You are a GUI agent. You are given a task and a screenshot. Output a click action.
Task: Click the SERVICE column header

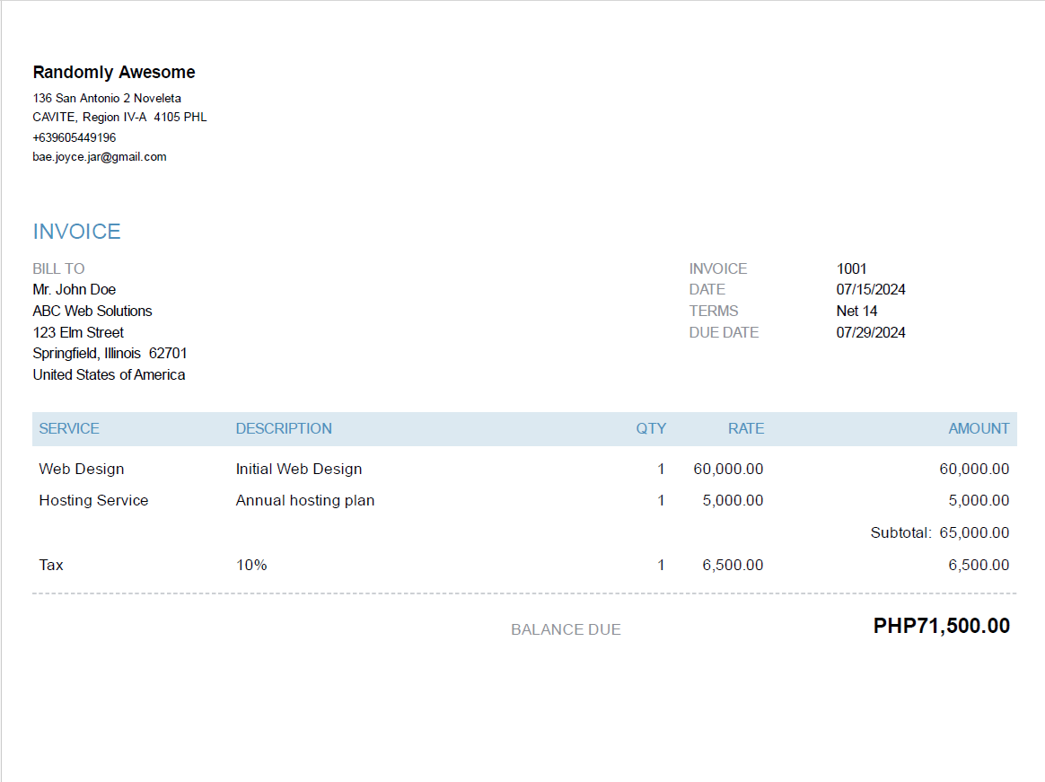[68, 428]
